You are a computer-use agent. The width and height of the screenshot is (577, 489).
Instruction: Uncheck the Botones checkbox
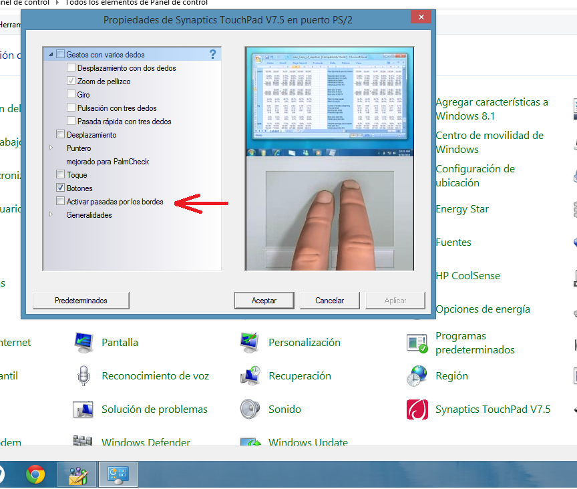[x=60, y=188]
